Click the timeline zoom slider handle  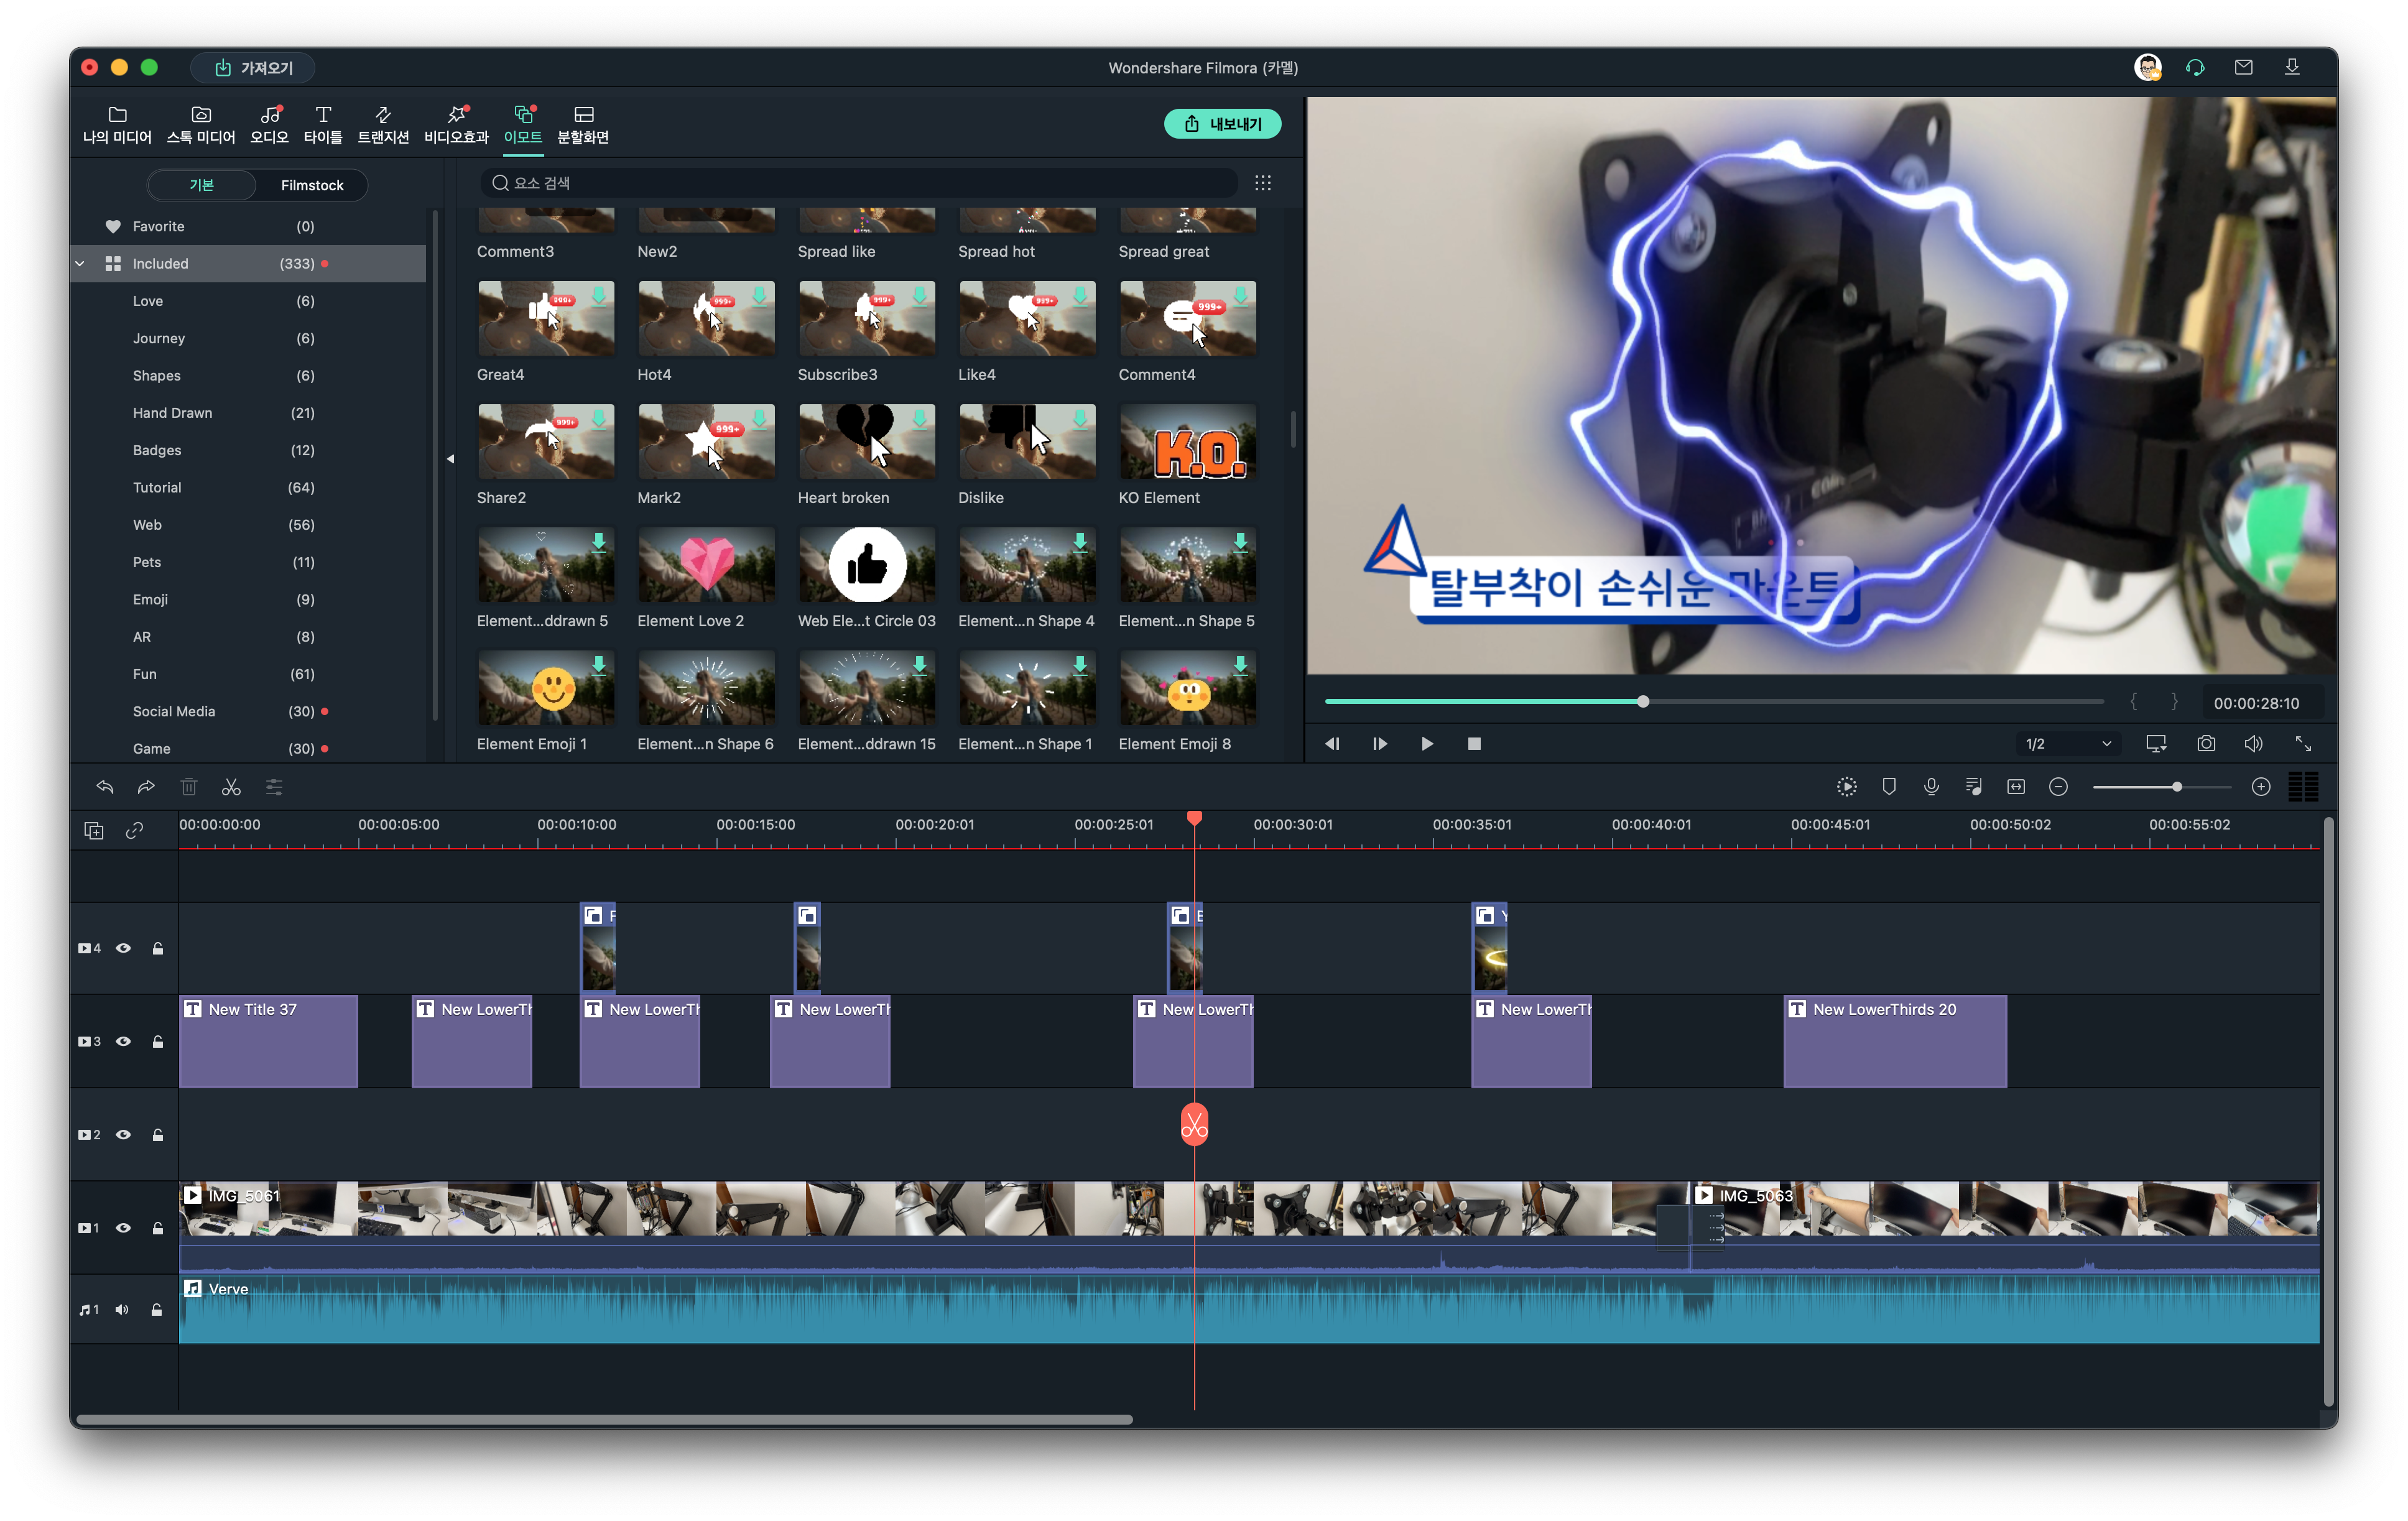click(x=2176, y=787)
